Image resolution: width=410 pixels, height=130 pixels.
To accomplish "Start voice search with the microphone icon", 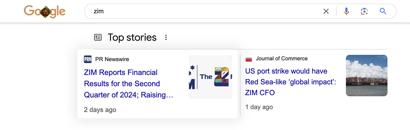I will (347, 11).
